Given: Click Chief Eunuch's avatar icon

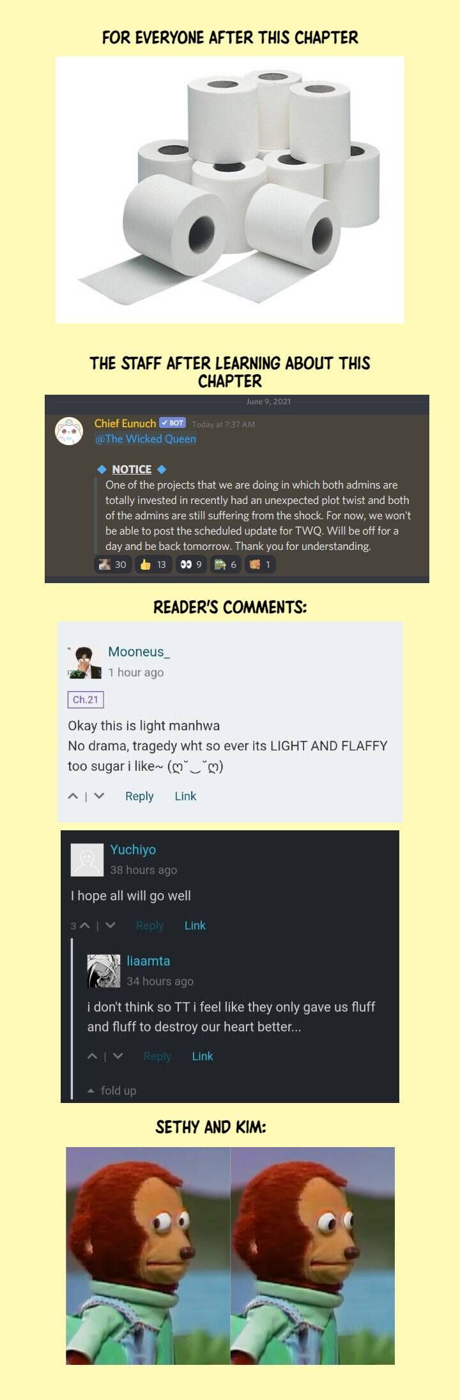Looking at the screenshot, I should click(x=69, y=431).
